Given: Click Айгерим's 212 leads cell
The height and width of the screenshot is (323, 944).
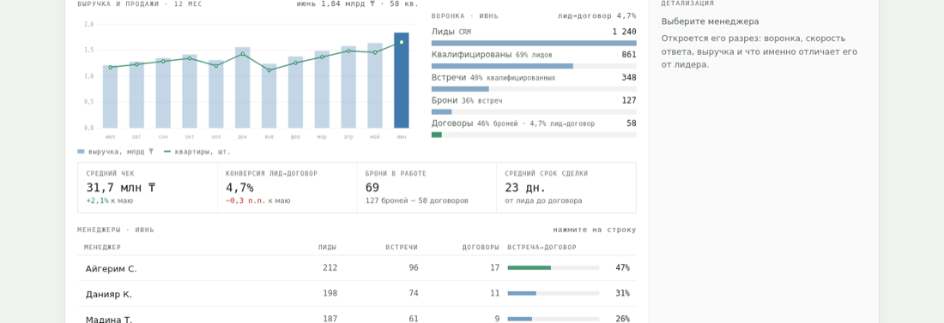Looking at the screenshot, I should coord(330,268).
